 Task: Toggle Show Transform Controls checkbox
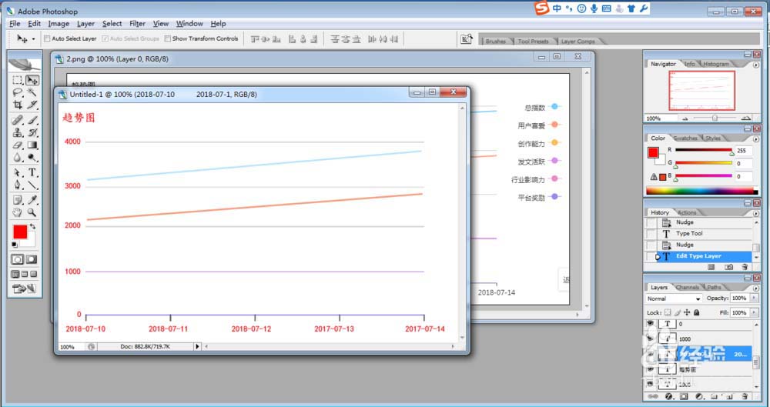[168, 38]
